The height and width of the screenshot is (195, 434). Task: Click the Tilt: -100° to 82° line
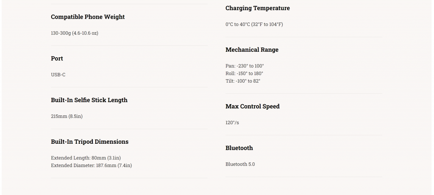click(x=243, y=81)
